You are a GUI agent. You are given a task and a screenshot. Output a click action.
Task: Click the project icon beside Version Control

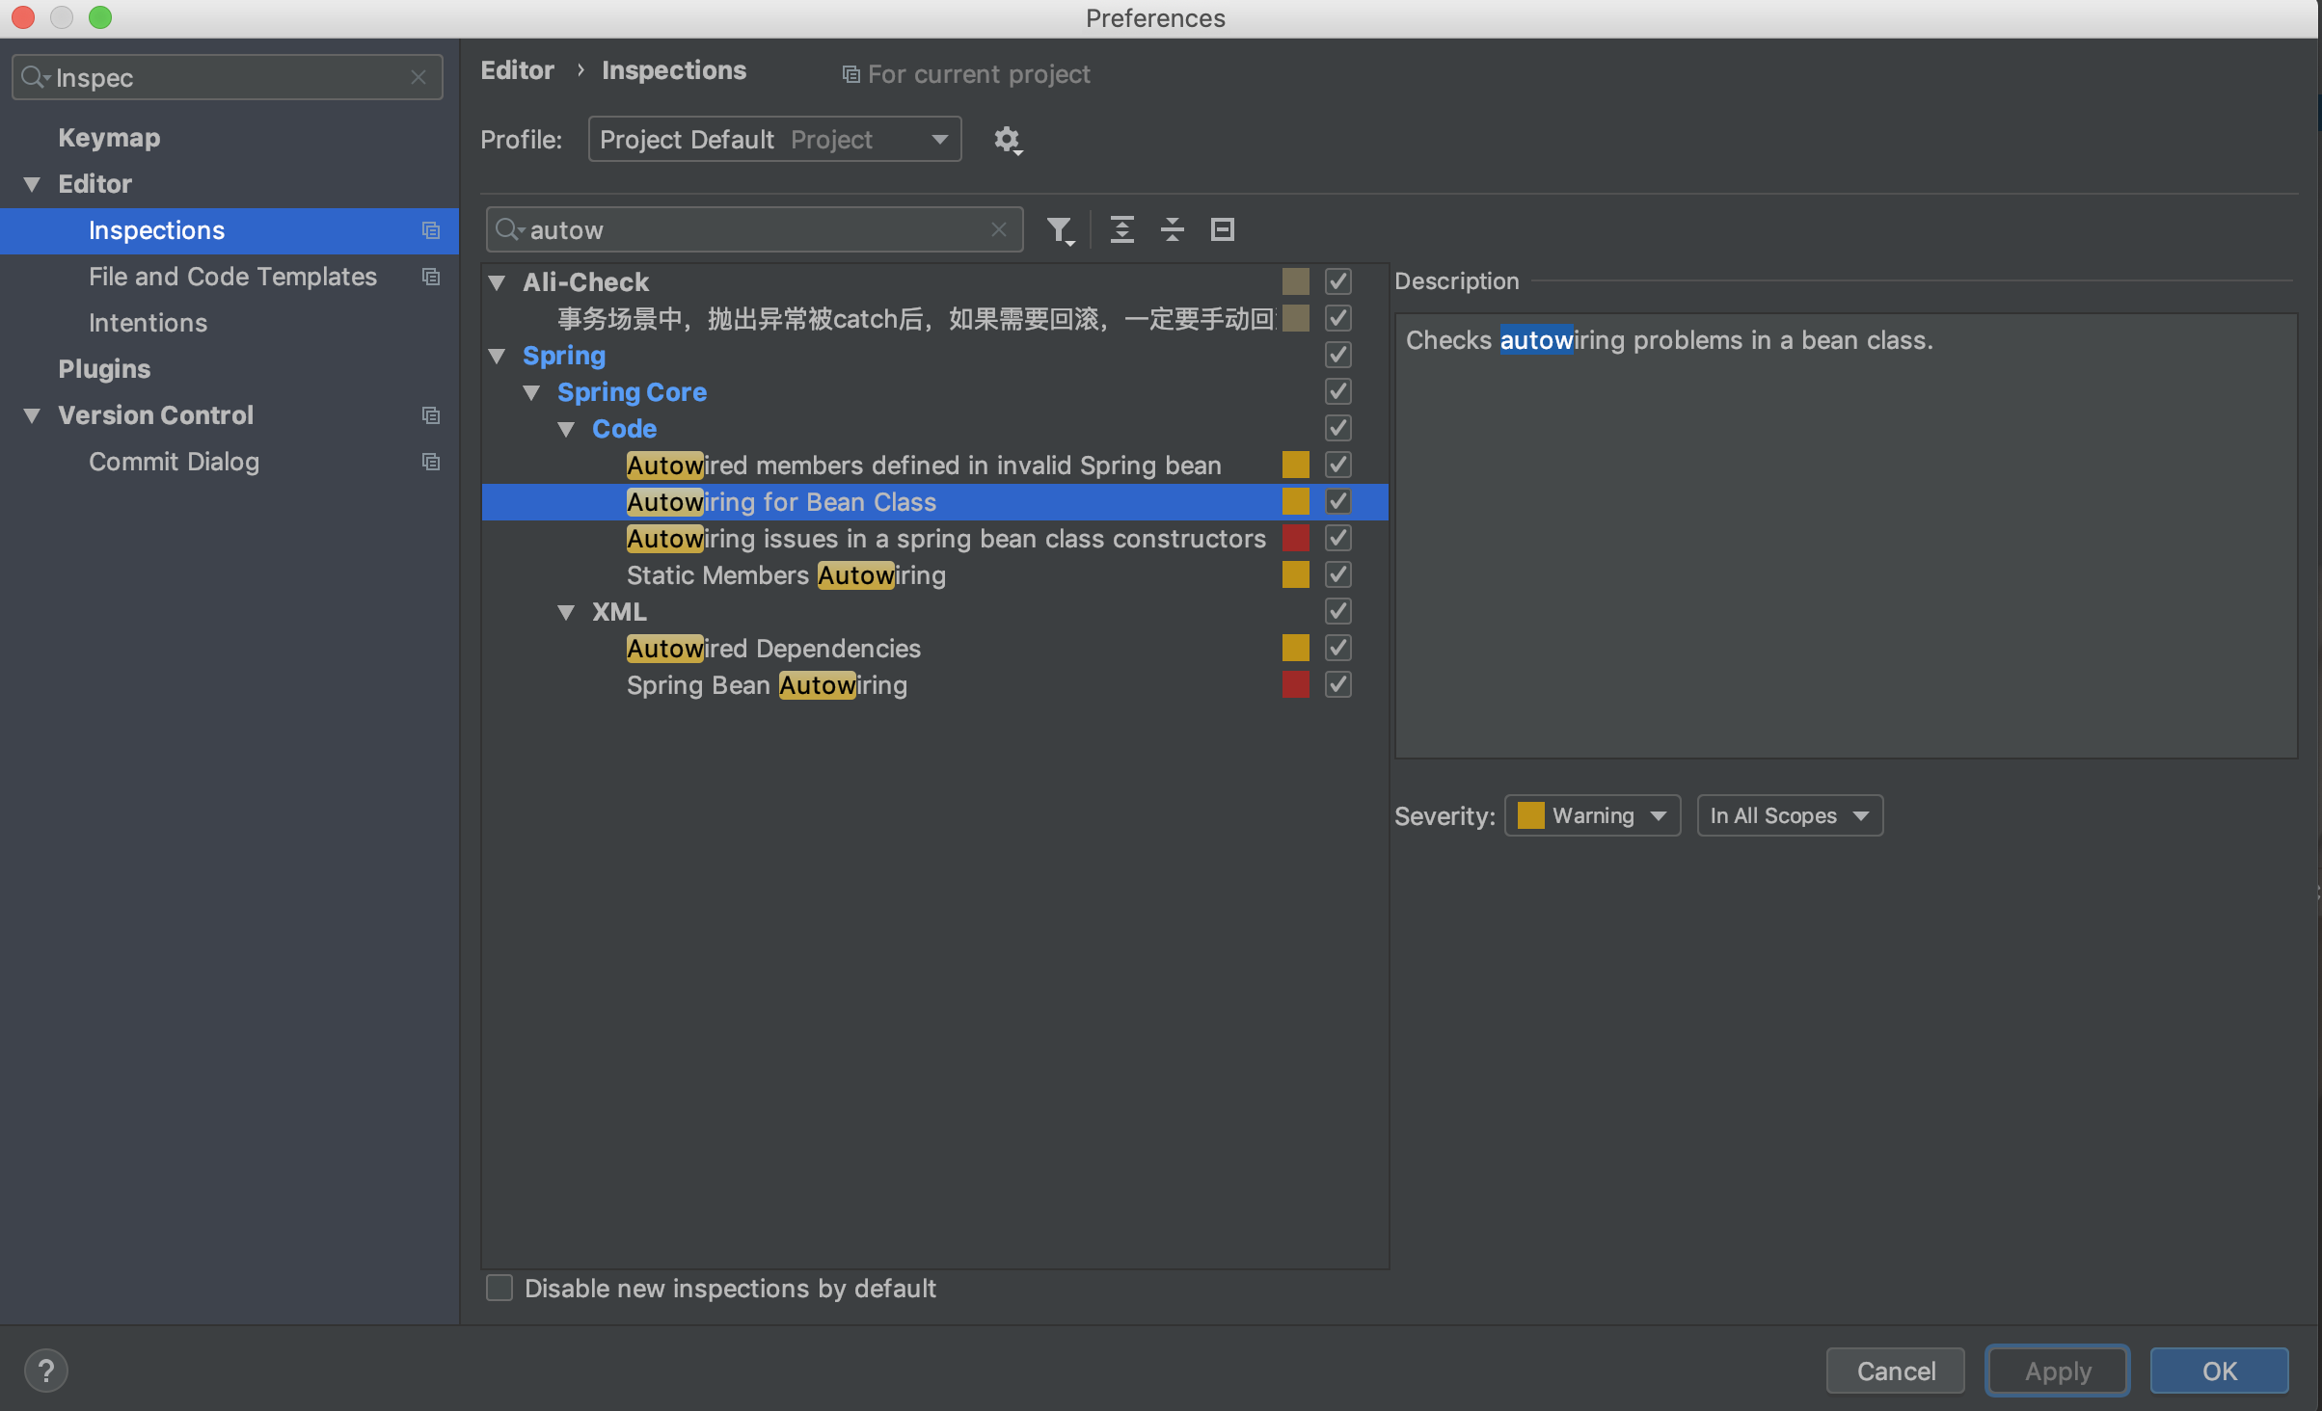coord(431,415)
